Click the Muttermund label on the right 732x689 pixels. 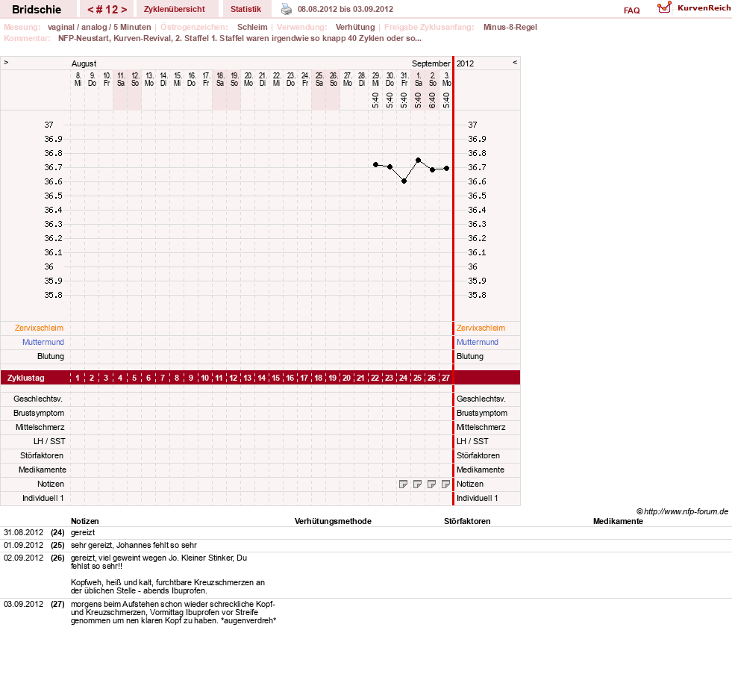(x=477, y=342)
